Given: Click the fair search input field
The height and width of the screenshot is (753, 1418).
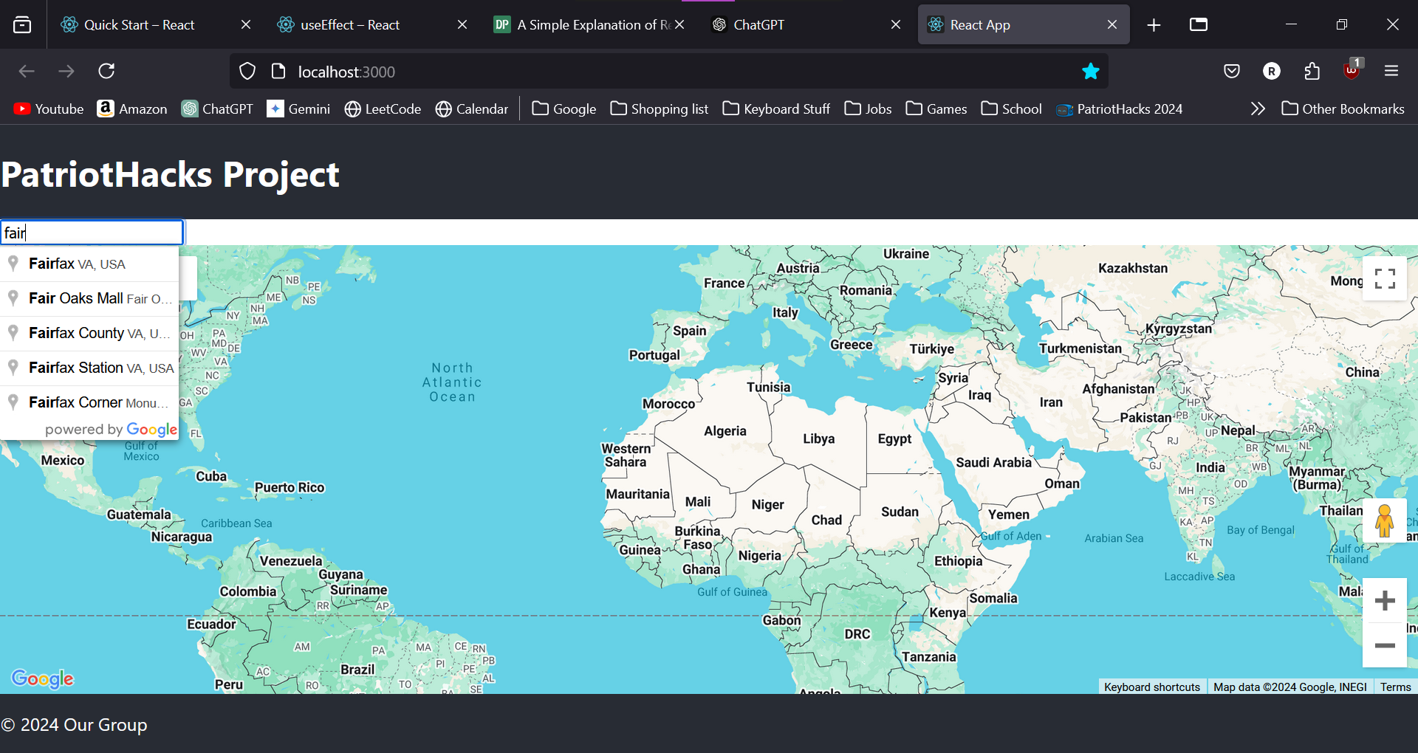Looking at the screenshot, I should 92,232.
